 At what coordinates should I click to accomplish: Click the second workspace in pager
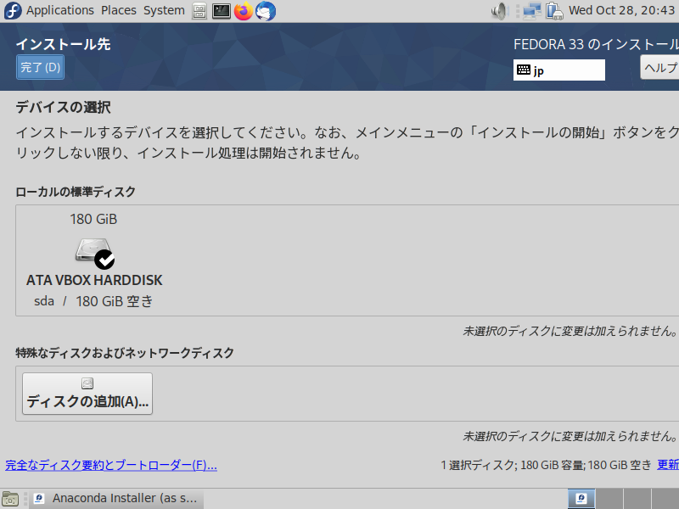coord(609,499)
